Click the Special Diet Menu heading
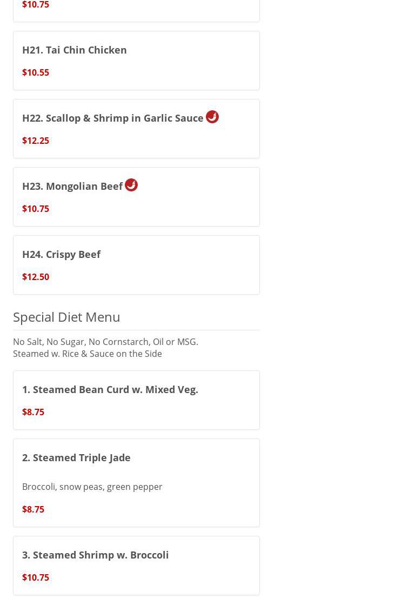 66,317
